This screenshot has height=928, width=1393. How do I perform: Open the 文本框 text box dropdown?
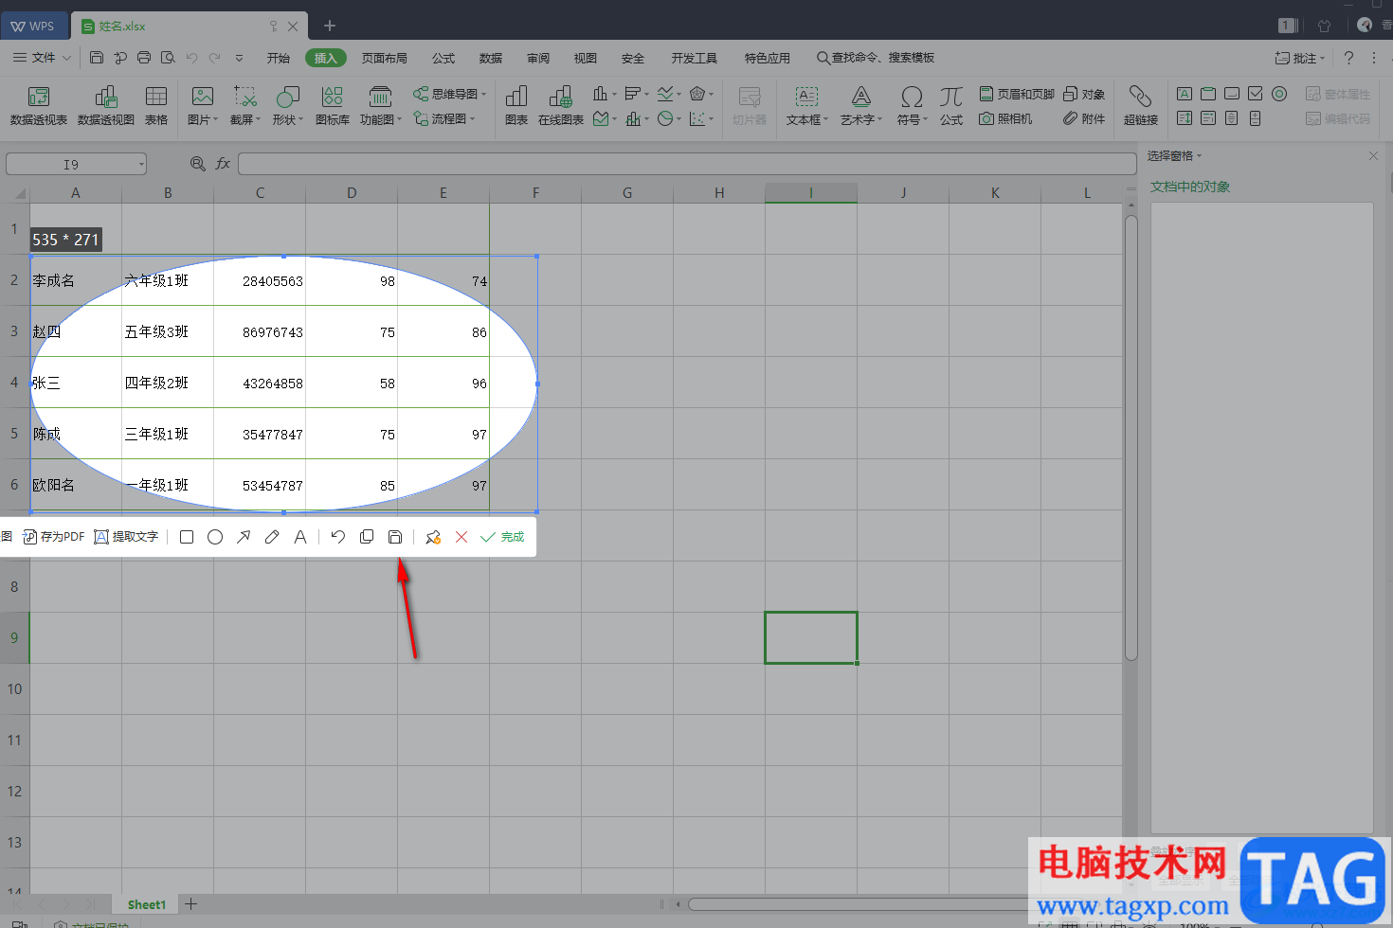click(807, 106)
